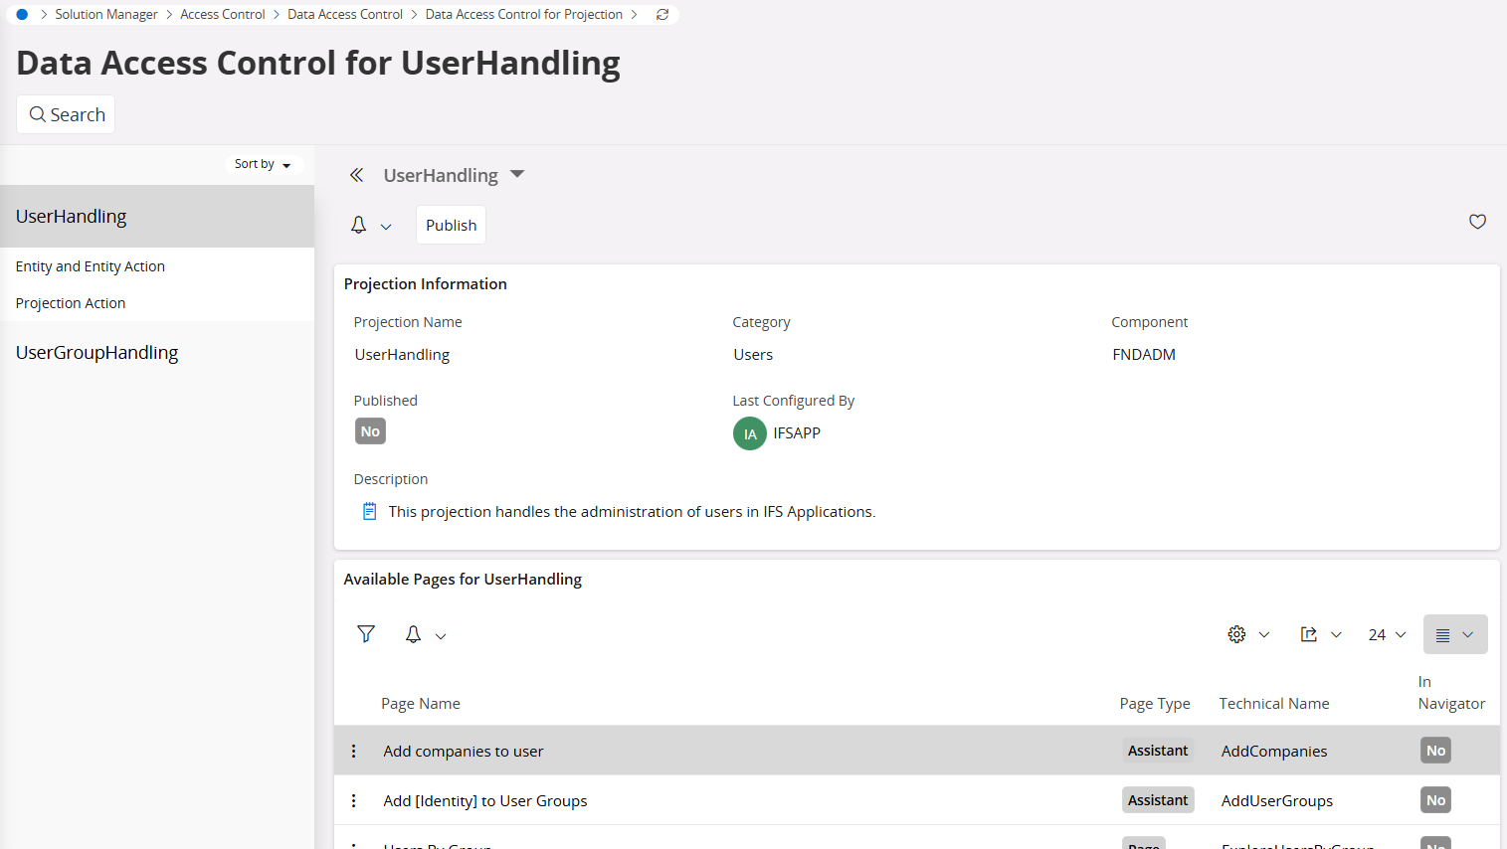Click the bell icon beside Publish button
Screen dimensions: 1507x849
point(359,226)
